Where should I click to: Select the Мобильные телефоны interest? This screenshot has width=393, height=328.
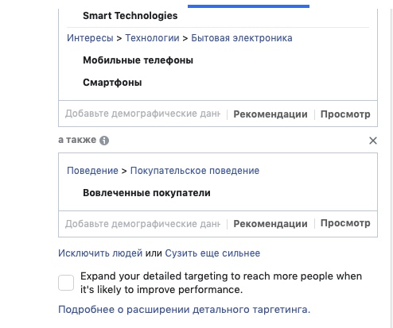[138, 60]
